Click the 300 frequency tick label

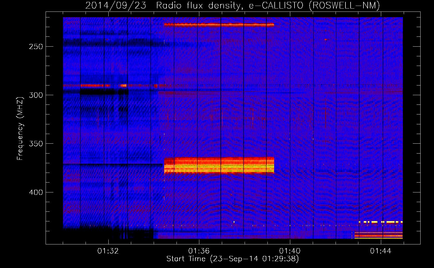point(36,95)
